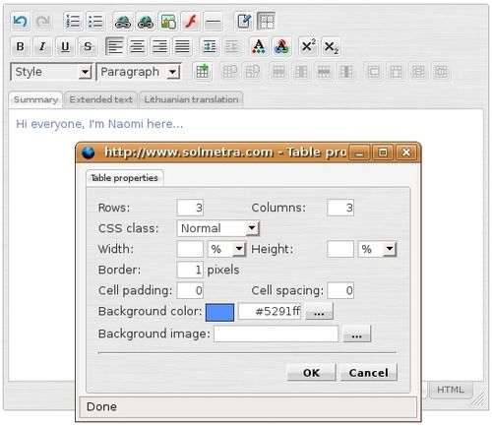492x426 pixels.
Task: Maximize the Table properties popup window
Action: point(383,152)
